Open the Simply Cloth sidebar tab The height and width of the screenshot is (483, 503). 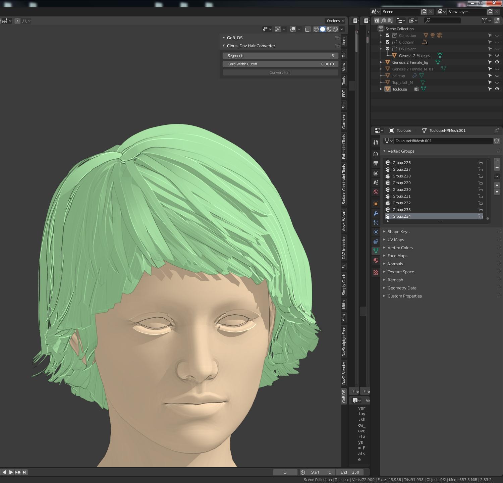[x=344, y=284]
